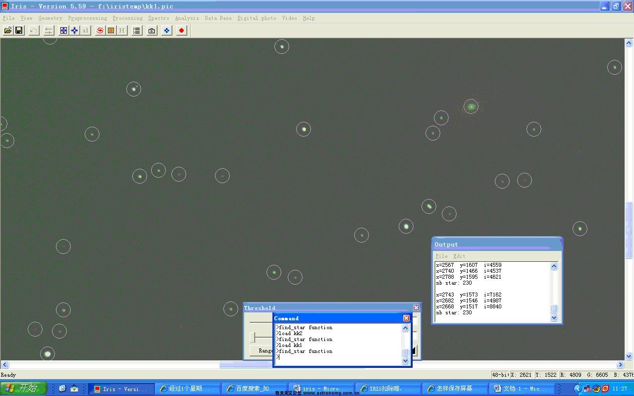This screenshot has height=396, width=634.
Task: Open the Digital photo menu
Action: 257,18
